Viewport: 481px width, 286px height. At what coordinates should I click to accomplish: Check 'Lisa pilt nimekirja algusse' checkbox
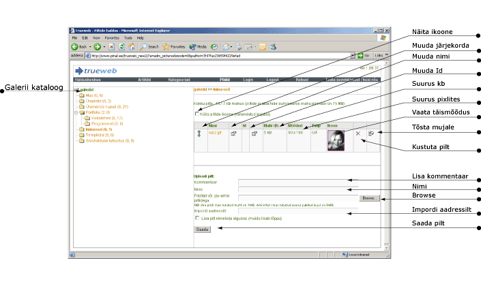196,218
